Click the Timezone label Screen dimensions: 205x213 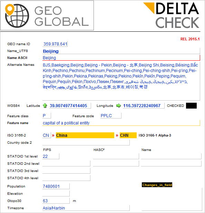[16, 208]
